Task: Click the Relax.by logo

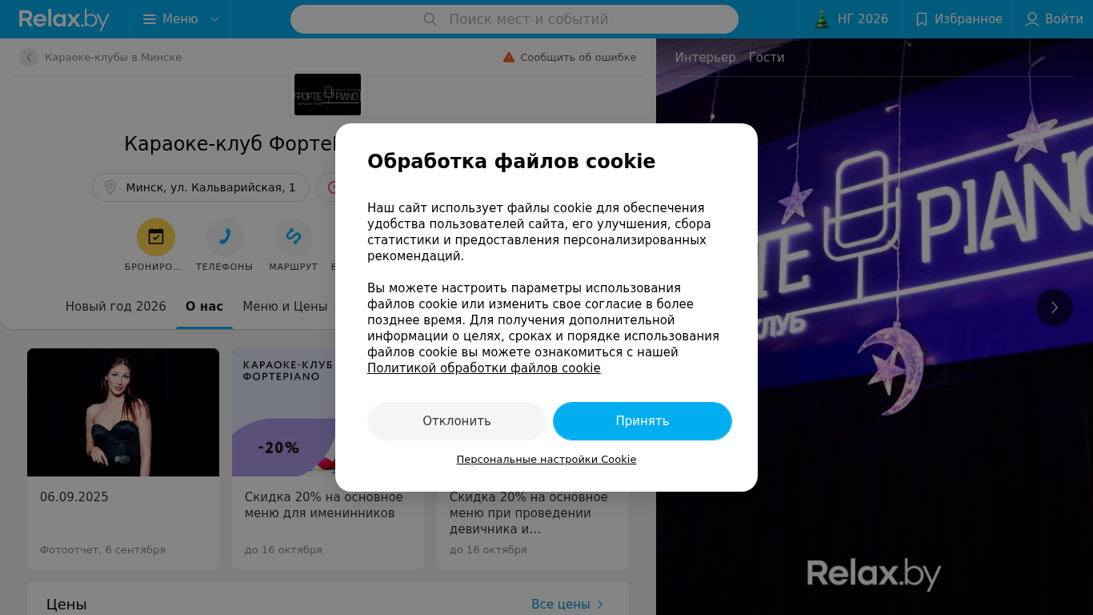Action: (64, 19)
